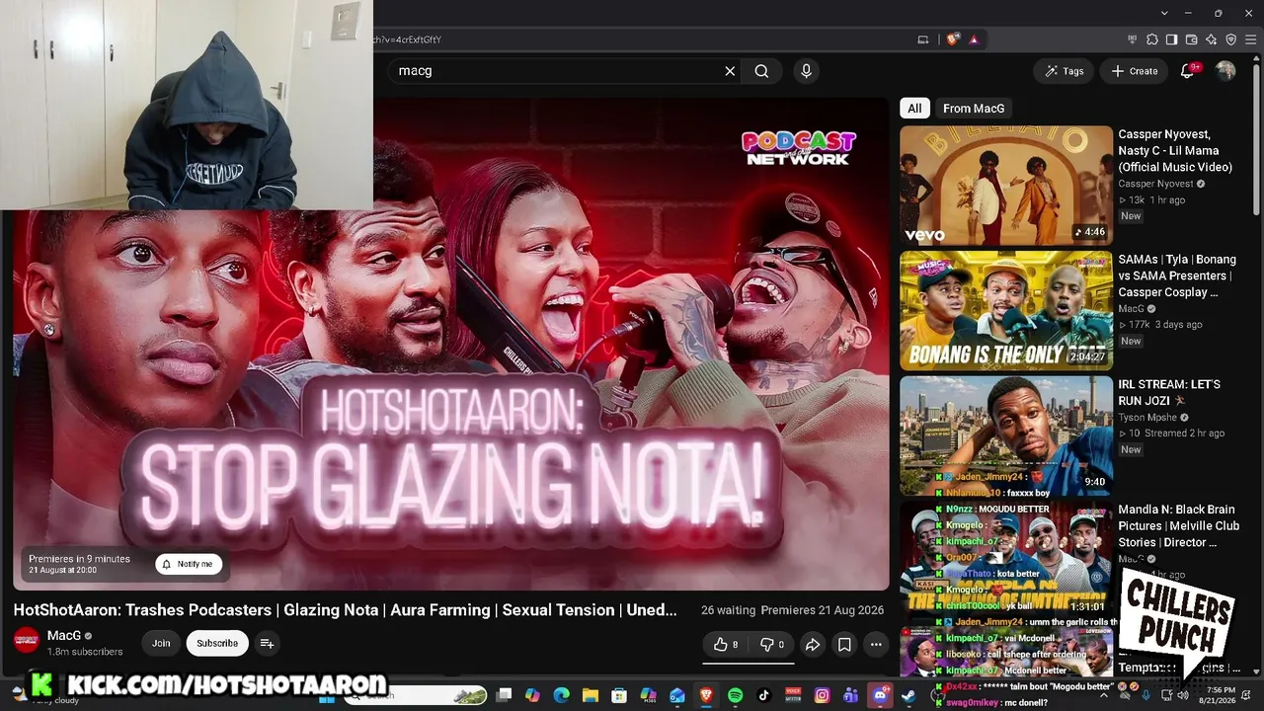Click the YouTube search magnifier button

pyautogui.click(x=761, y=71)
